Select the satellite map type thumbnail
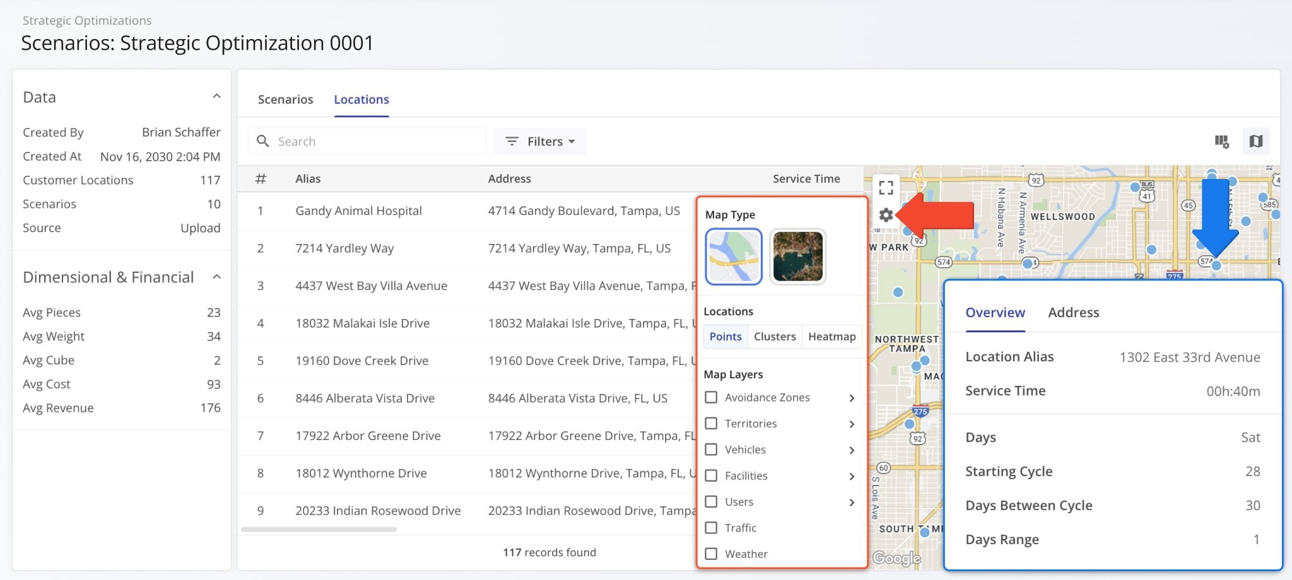The image size is (1292, 580). coord(797,256)
